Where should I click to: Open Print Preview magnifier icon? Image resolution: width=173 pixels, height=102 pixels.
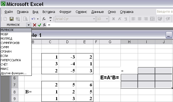[26, 19]
